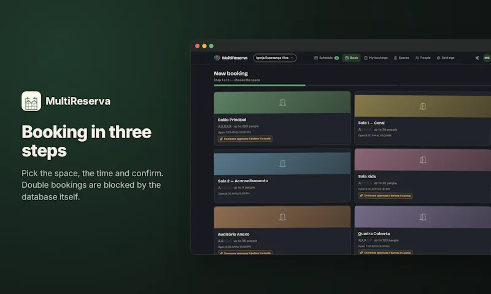Select the Auditório Anexo orange banner
Image resolution: width=491 pixels, height=294 pixels.
[x=282, y=217]
